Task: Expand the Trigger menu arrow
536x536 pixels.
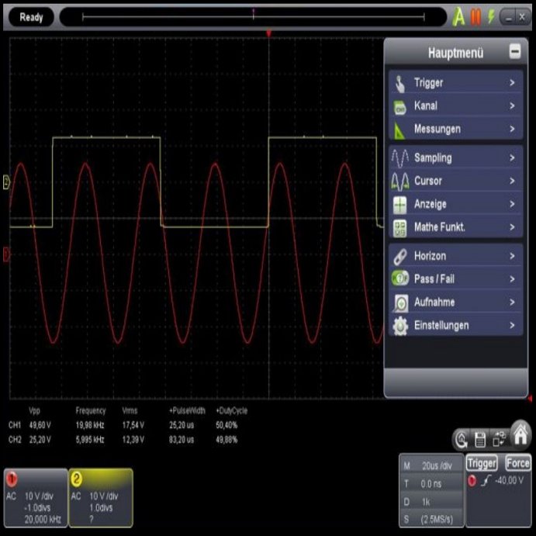Action: click(512, 82)
